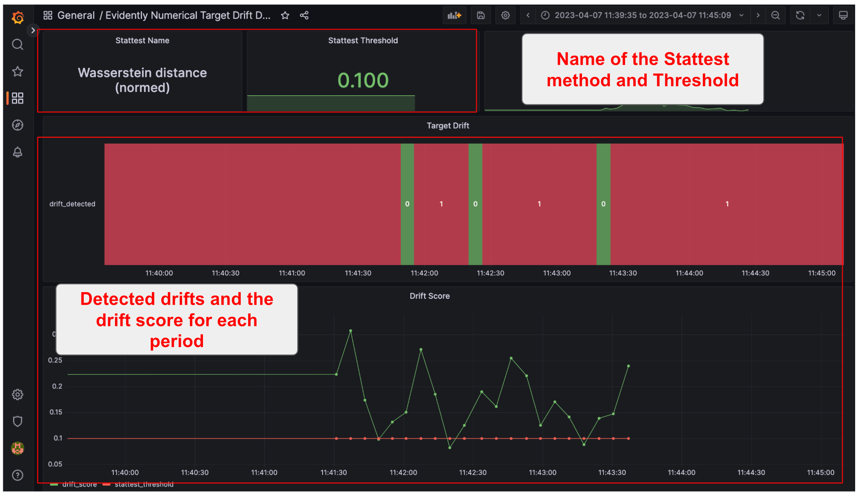Open the Explore compass icon
Image resolution: width=858 pixels, height=496 pixels.
pyautogui.click(x=17, y=125)
